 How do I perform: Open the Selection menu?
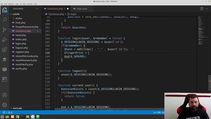[x=11, y=4]
